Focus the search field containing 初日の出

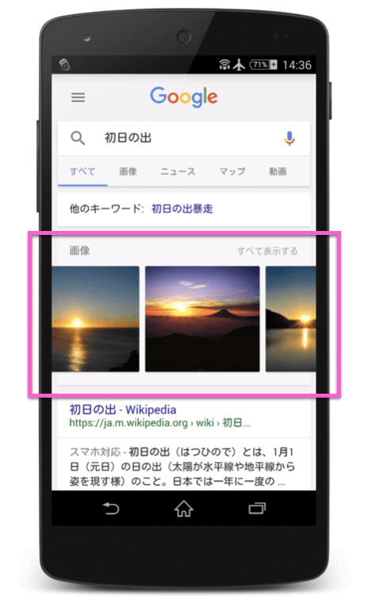tap(184, 138)
